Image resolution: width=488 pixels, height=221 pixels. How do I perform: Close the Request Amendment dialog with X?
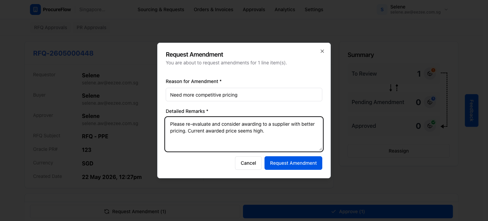pyautogui.click(x=322, y=51)
